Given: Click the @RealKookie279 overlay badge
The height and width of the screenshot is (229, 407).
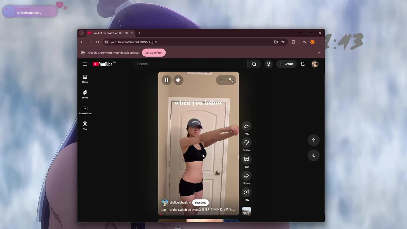Looking at the screenshot, I should click(x=29, y=12).
